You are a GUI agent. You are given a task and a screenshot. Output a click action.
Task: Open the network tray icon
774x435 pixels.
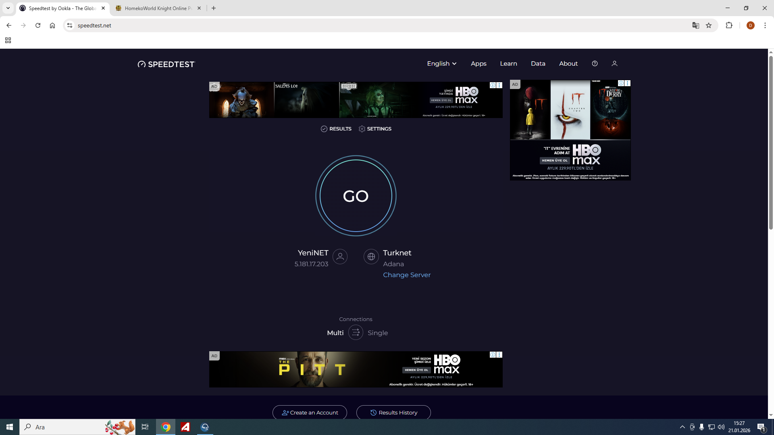pos(712,427)
